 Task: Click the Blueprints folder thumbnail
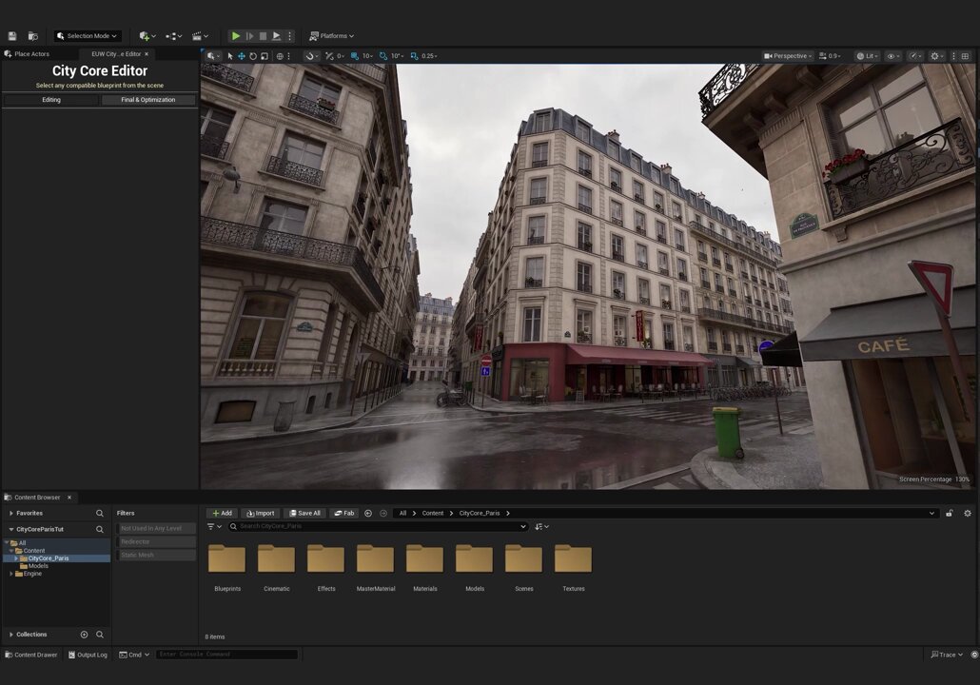226,558
